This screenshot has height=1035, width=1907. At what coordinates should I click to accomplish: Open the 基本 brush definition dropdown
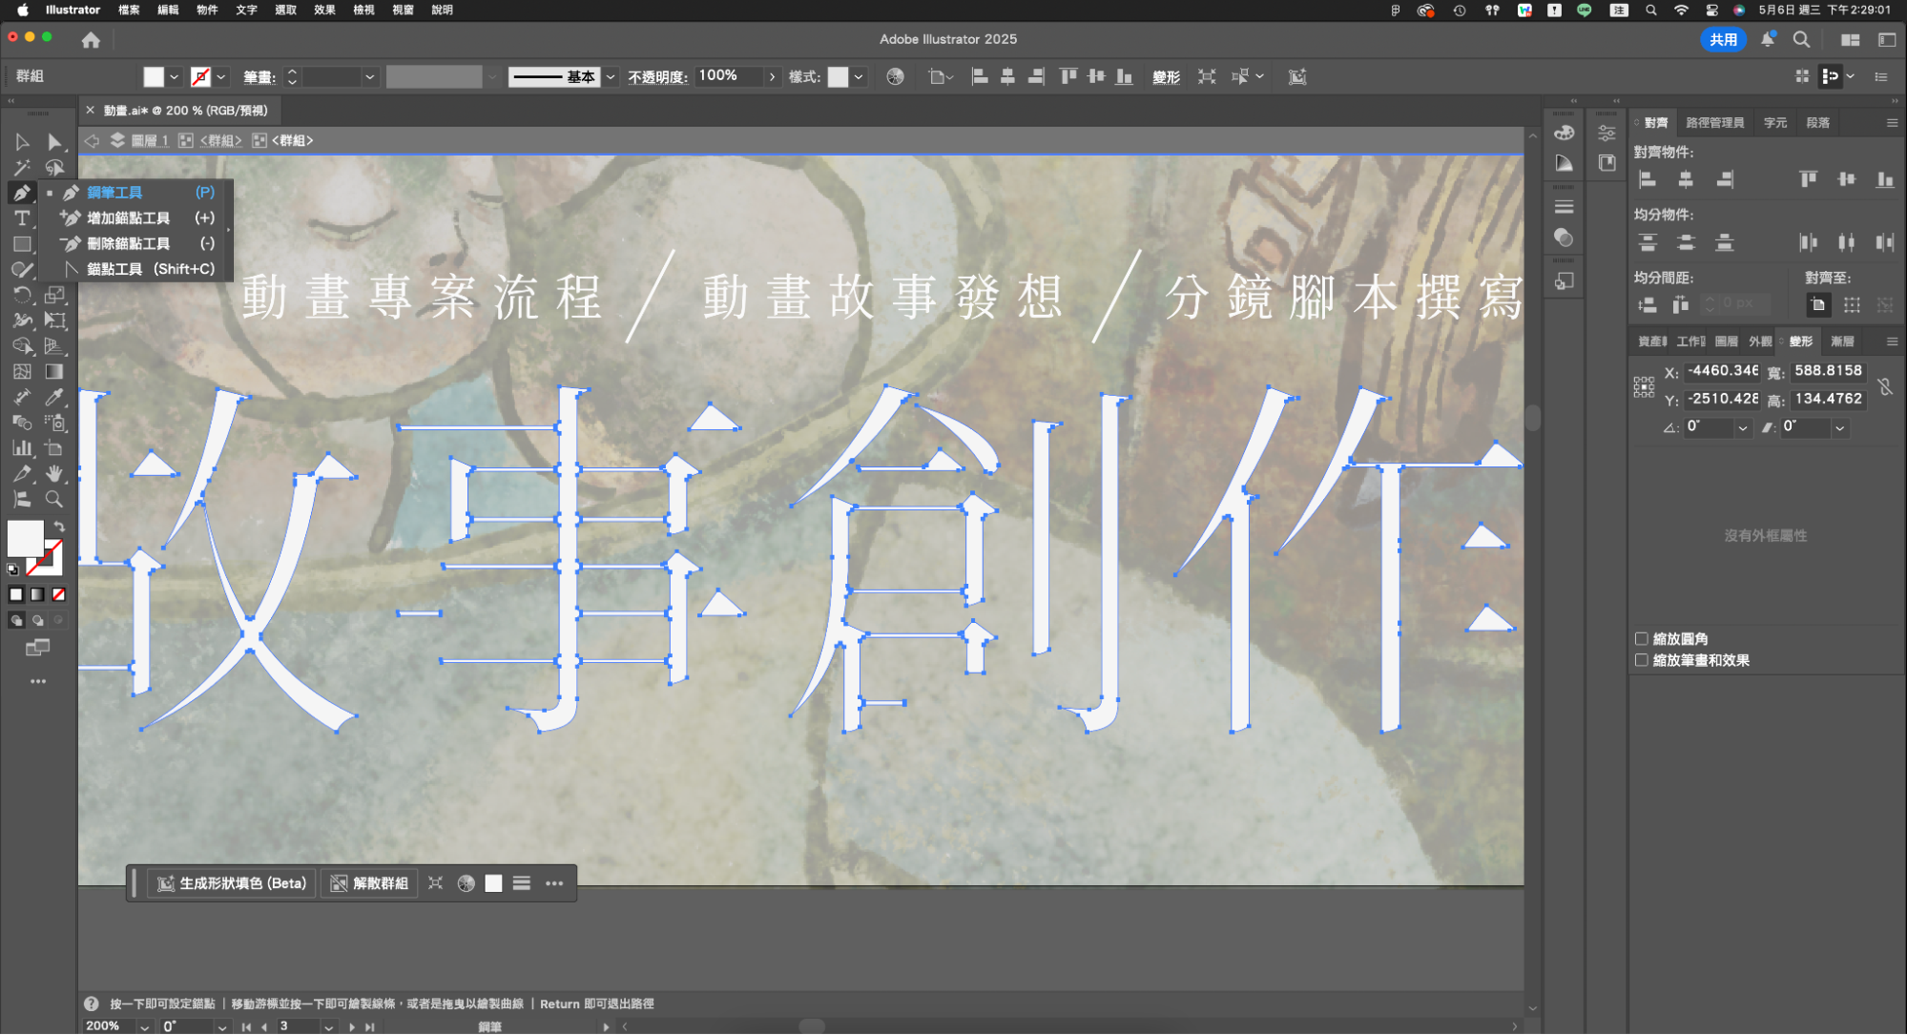611,76
